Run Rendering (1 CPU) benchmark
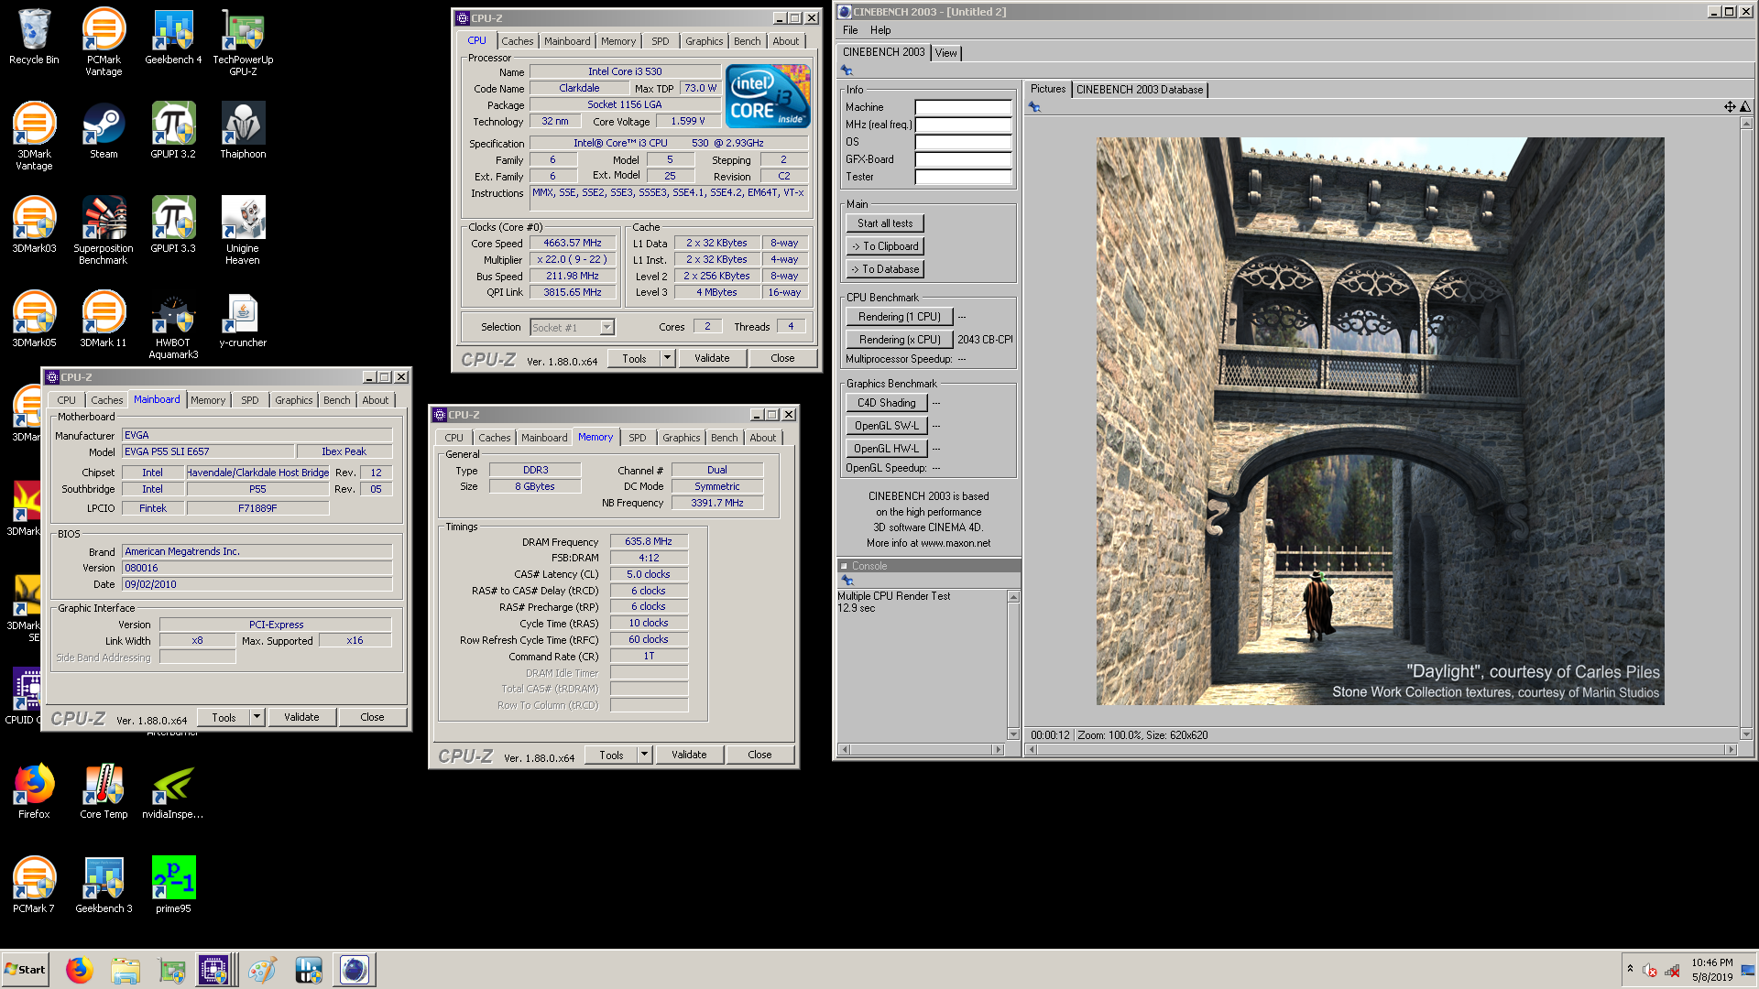Viewport: 1759px width, 989px height. coord(899,317)
